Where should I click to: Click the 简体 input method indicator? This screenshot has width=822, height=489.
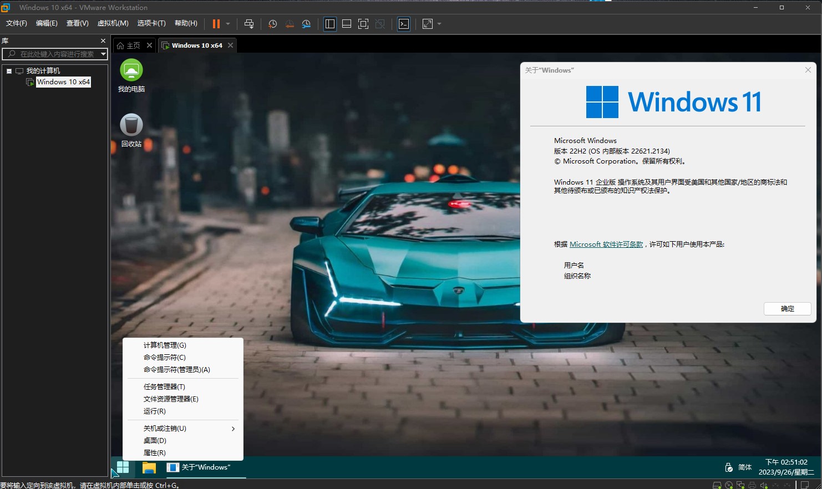[745, 467]
